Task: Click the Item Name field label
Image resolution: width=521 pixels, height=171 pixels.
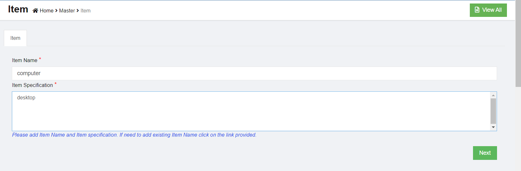Action: pyautogui.click(x=25, y=61)
